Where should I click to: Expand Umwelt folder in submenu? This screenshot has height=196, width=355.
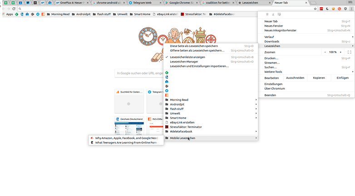[211, 113]
